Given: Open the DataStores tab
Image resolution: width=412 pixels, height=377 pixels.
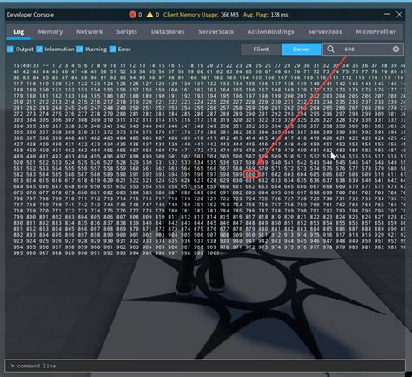Looking at the screenshot, I should (168, 32).
